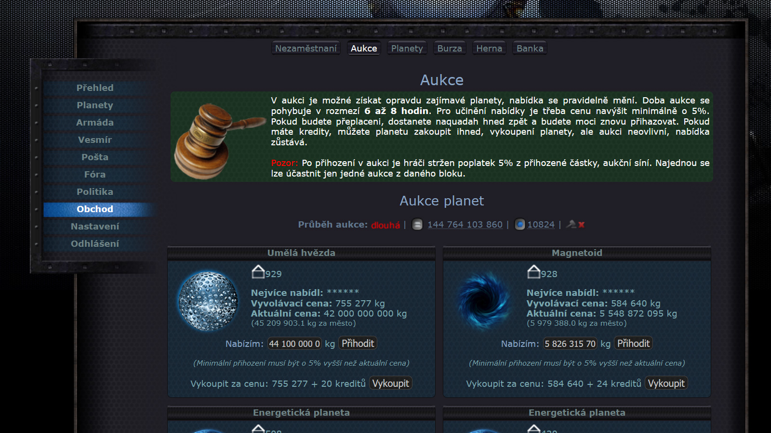The width and height of the screenshot is (771, 433).
Task: Open the Banka tab
Action: click(530, 49)
